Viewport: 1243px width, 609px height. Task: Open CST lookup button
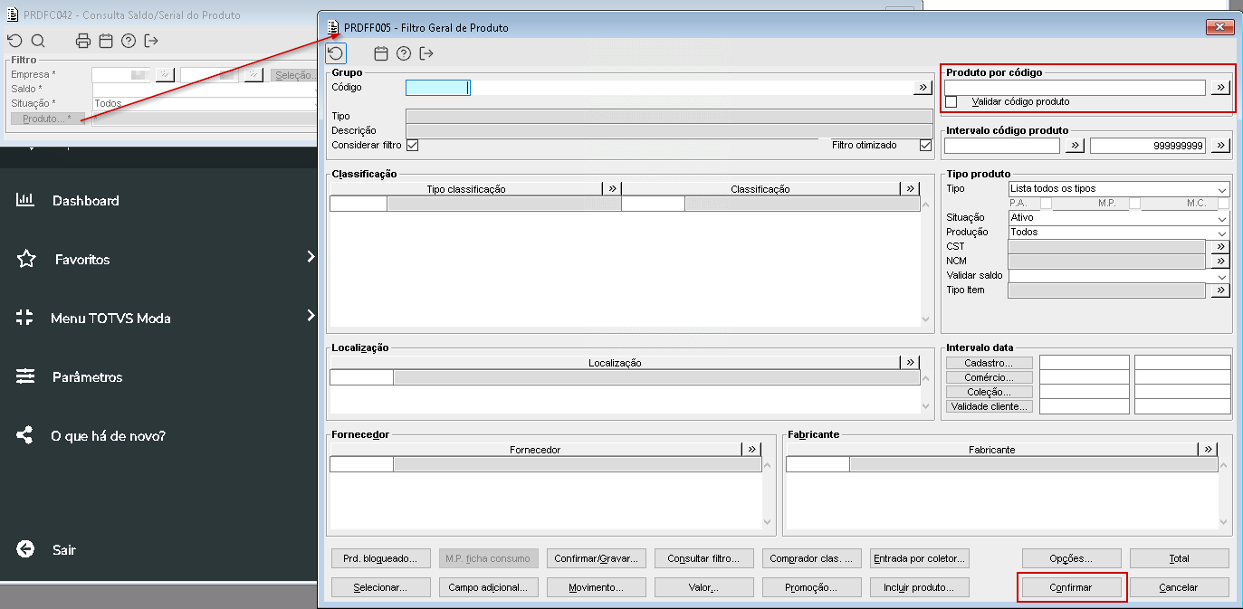coord(1220,247)
